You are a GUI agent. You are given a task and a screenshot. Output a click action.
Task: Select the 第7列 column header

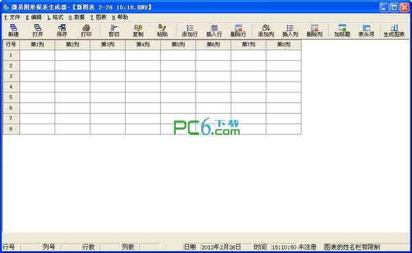coord(249,45)
